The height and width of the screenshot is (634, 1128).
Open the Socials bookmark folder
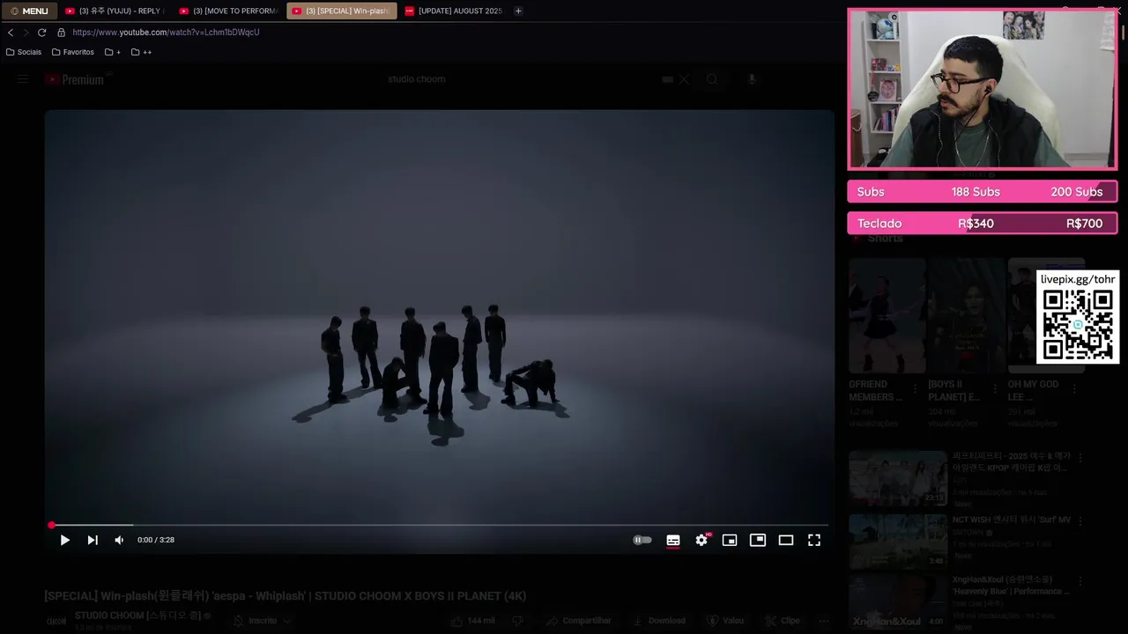[24, 52]
